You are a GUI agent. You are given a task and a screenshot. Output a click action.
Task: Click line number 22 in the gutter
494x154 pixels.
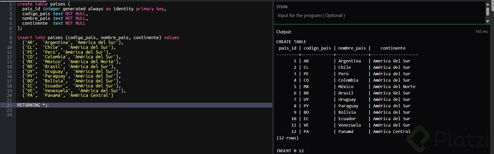(x=9, y=105)
